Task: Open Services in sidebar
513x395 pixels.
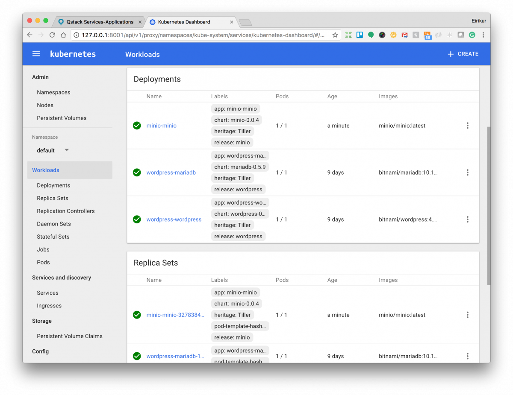Action: pyautogui.click(x=47, y=293)
